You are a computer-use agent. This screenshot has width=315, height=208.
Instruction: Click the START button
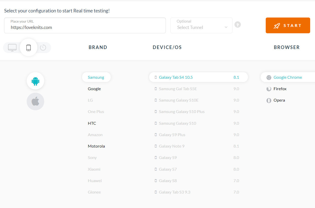click(288, 25)
